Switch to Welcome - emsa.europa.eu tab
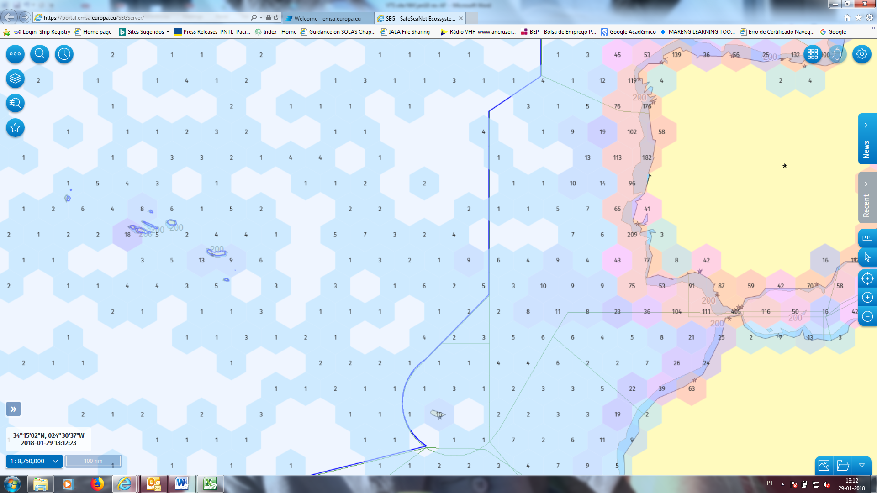Viewport: 877px width, 493px height. [327, 18]
